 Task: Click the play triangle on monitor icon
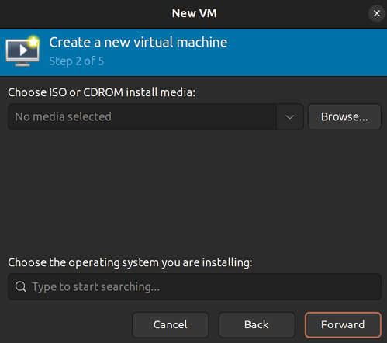coord(23,50)
